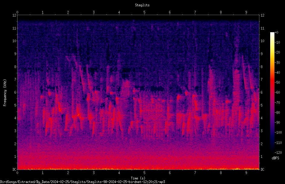The image size is (285, 184).
Task: Click the 7 second tick on the top axis
Action: point(195,12)
